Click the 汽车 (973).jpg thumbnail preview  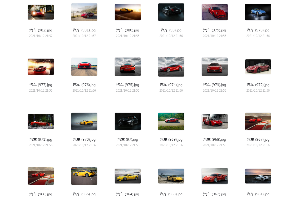215,67
